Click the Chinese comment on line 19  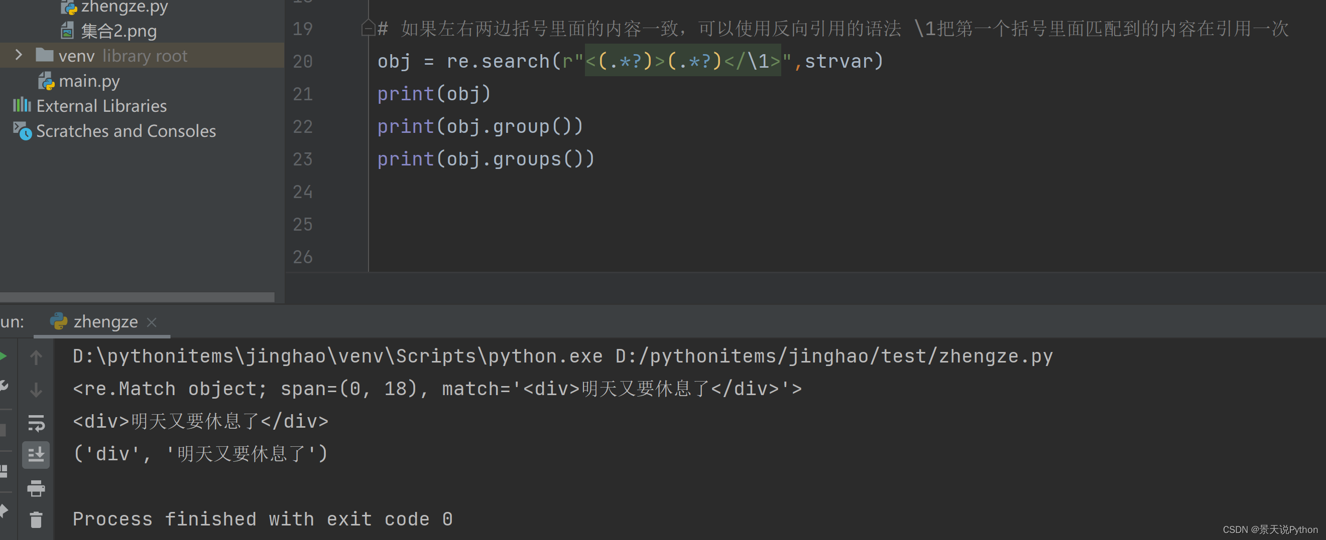click(x=833, y=28)
